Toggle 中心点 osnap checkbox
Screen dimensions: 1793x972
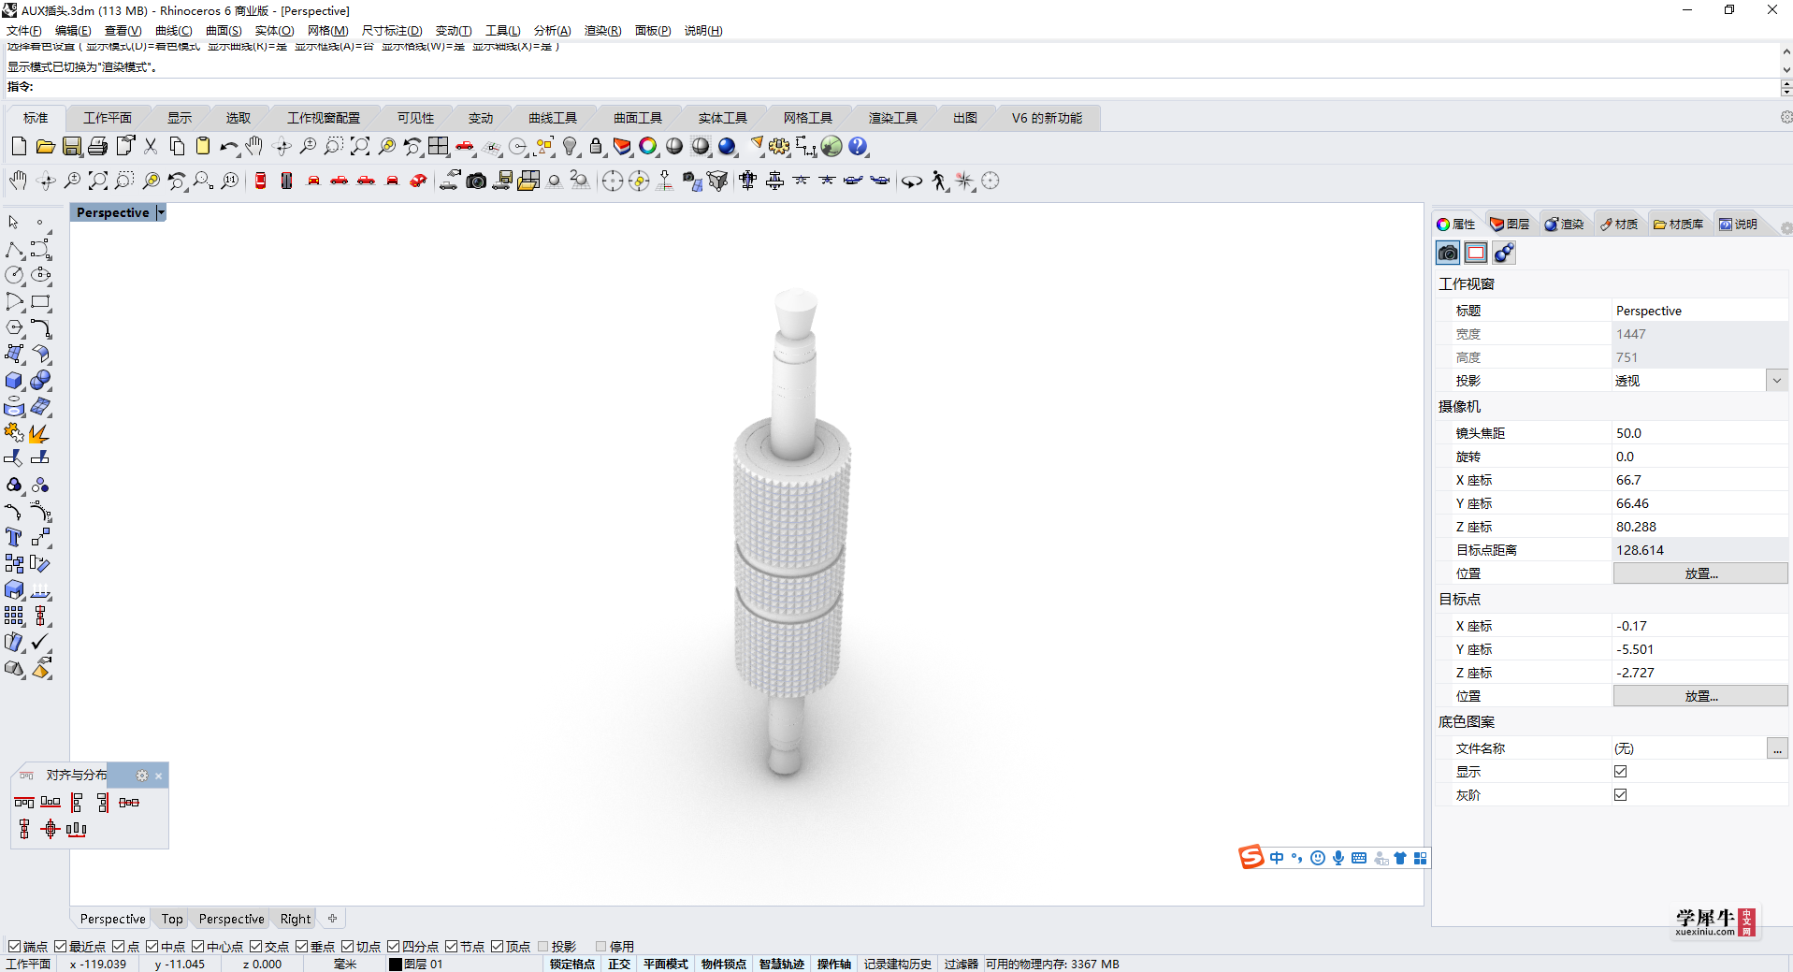pyautogui.click(x=198, y=947)
